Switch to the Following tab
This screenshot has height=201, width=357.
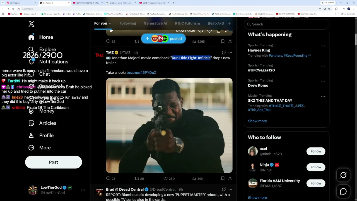pyautogui.click(x=128, y=23)
